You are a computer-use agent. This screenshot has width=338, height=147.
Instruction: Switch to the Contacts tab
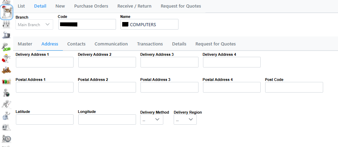tap(76, 44)
